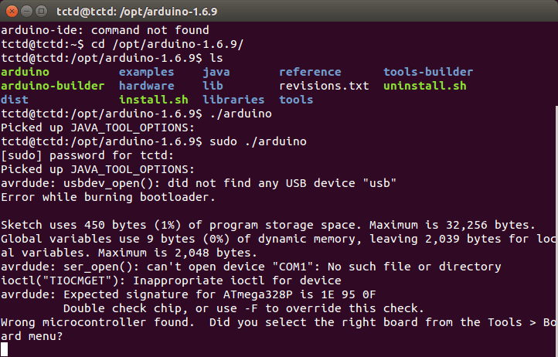
Task: Click the green arduino executable name
Action: (x=25, y=72)
